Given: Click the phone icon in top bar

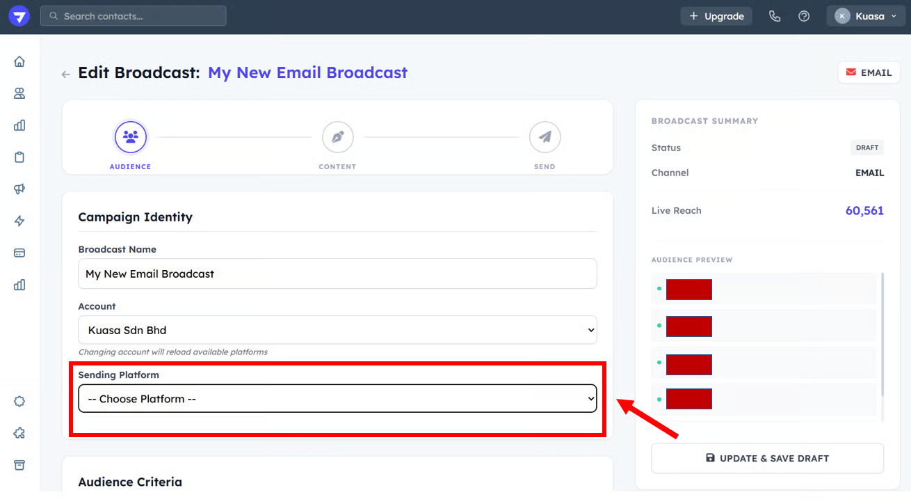Looking at the screenshot, I should (775, 16).
